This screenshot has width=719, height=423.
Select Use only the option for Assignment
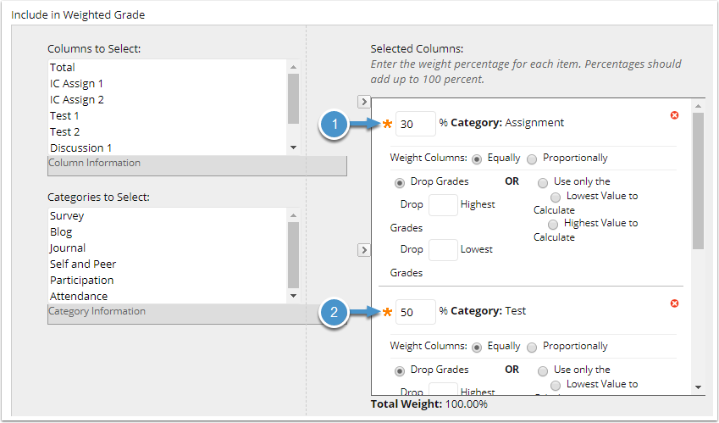tap(542, 181)
